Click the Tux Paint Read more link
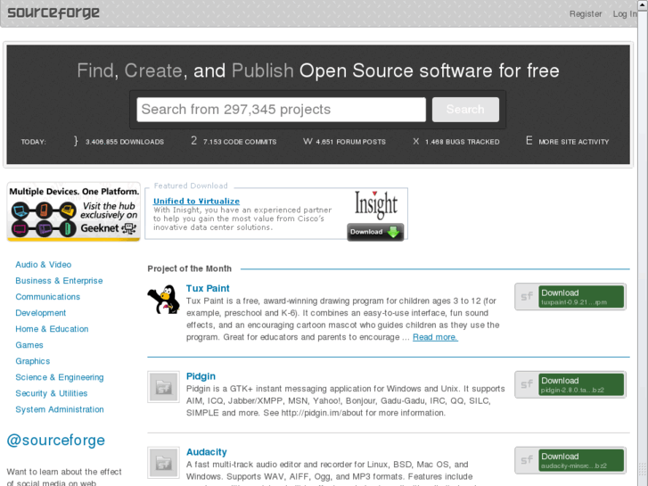The image size is (648, 486). coord(434,337)
